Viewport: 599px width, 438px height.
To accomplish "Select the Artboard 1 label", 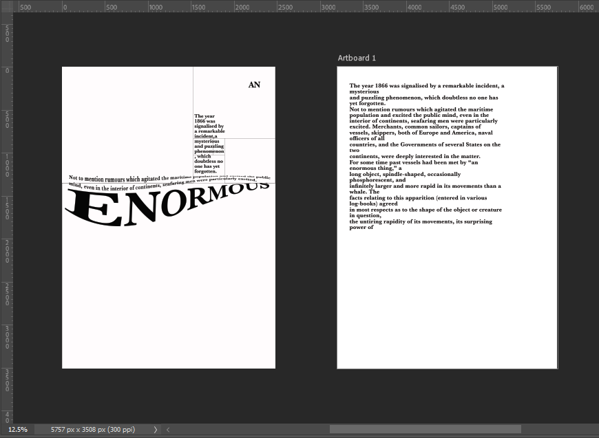I will pyautogui.click(x=357, y=58).
